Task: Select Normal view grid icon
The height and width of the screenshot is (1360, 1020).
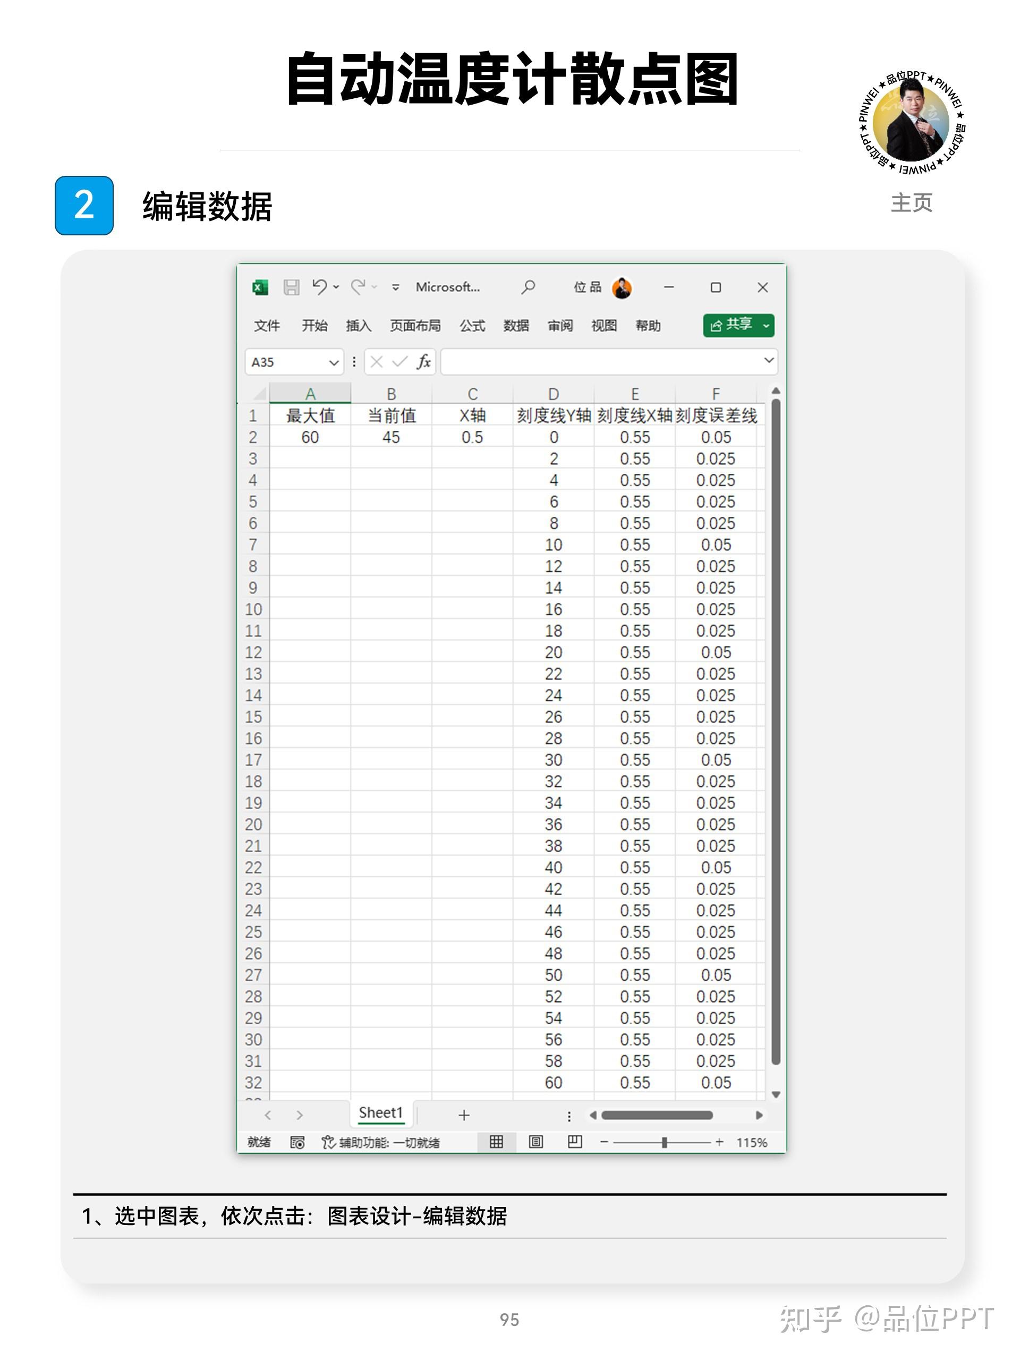Action: 496,1142
